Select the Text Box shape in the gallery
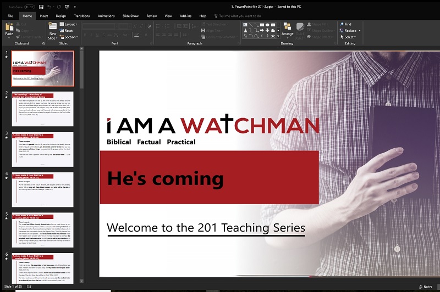Screen dimensions: 440x292 245,25
